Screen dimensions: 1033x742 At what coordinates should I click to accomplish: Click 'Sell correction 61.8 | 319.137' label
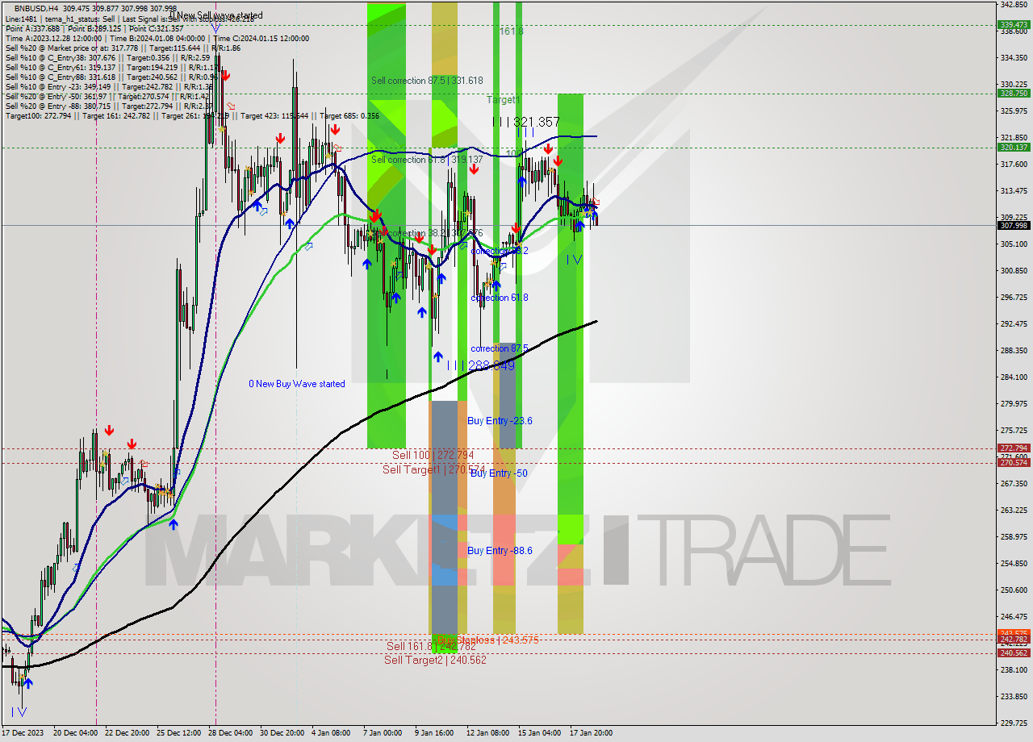click(427, 160)
